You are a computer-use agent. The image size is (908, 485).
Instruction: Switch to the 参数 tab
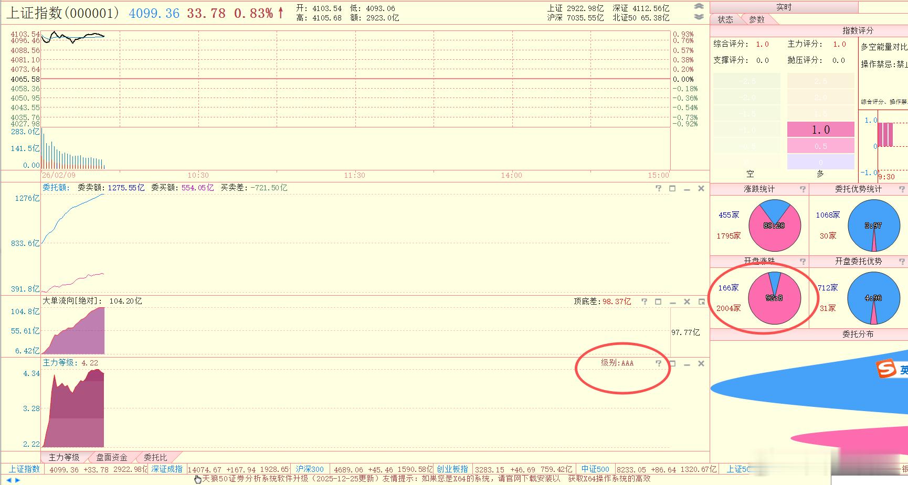(757, 19)
